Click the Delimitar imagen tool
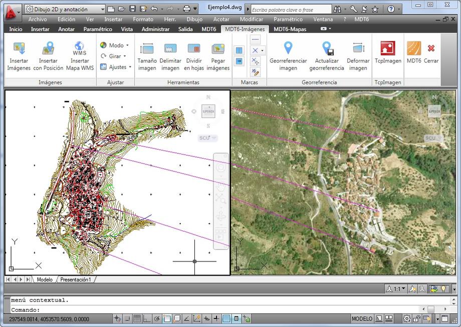461x327 pixels. pyautogui.click(x=170, y=49)
